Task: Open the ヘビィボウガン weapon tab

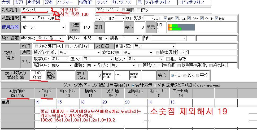Action: (194, 2)
